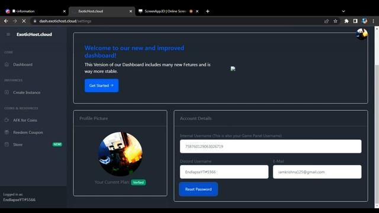Click the E-Mail field
Viewport: 379px width, 213px height.
point(317,172)
